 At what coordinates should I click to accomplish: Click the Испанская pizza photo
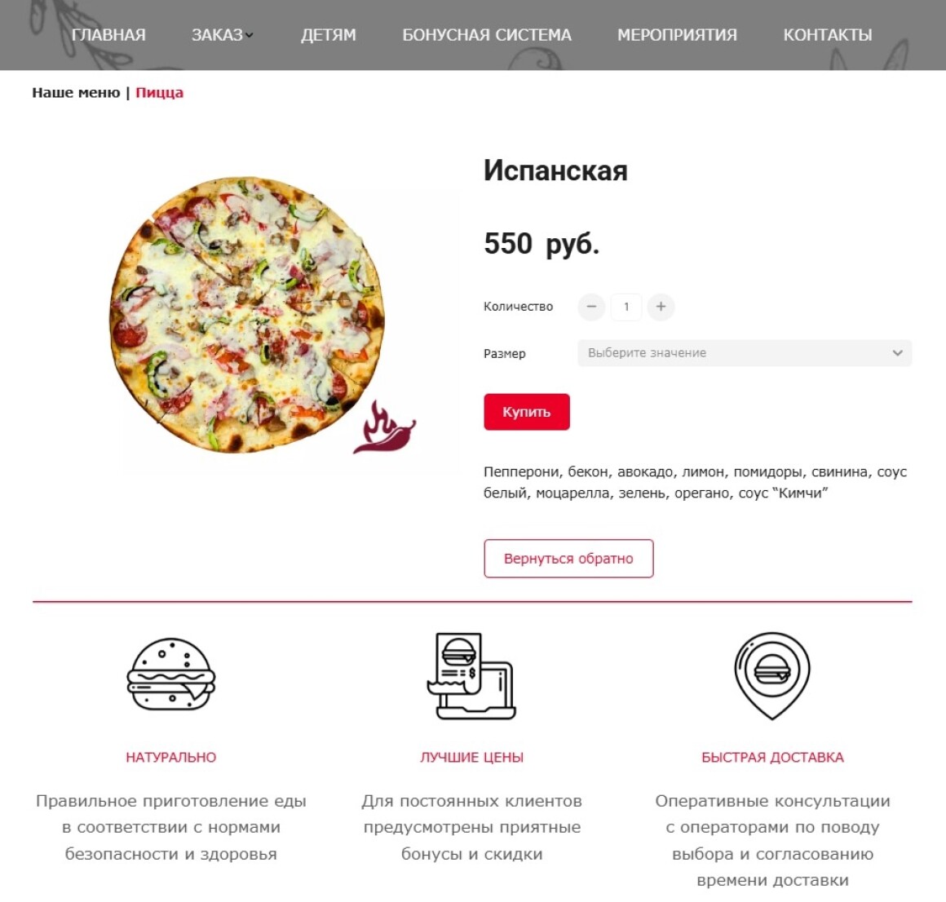click(x=247, y=314)
